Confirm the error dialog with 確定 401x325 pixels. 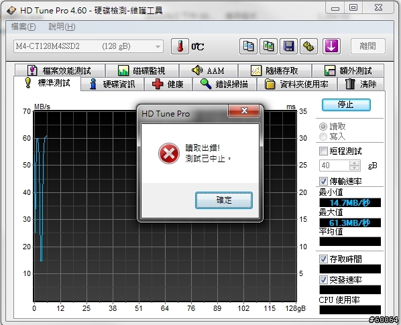[x=224, y=200]
